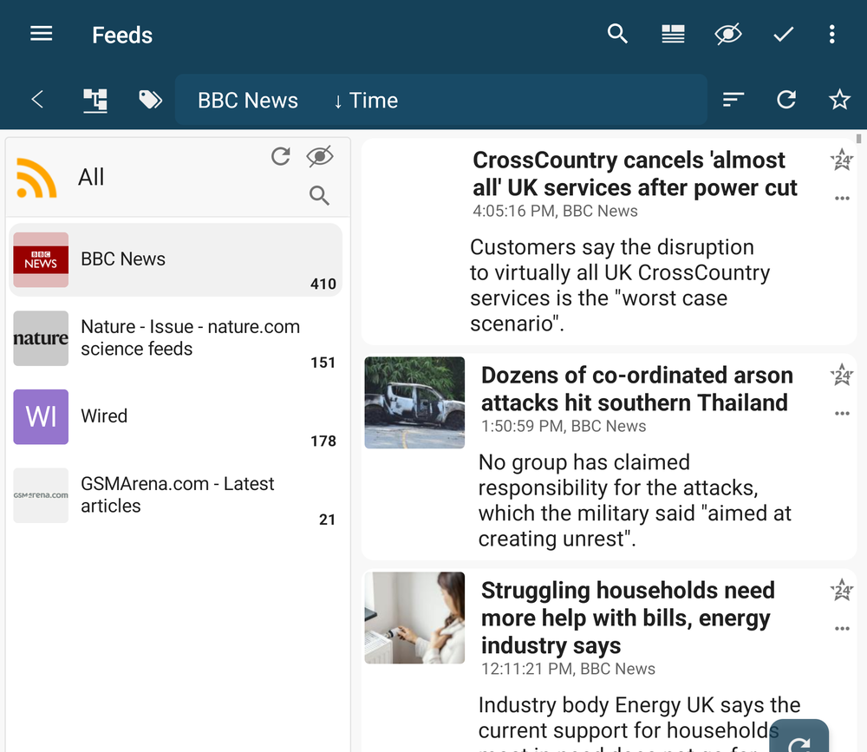The width and height of the screenshot is (867, 752).
Task: Open search from the top bar
Action: click(617, 35)
